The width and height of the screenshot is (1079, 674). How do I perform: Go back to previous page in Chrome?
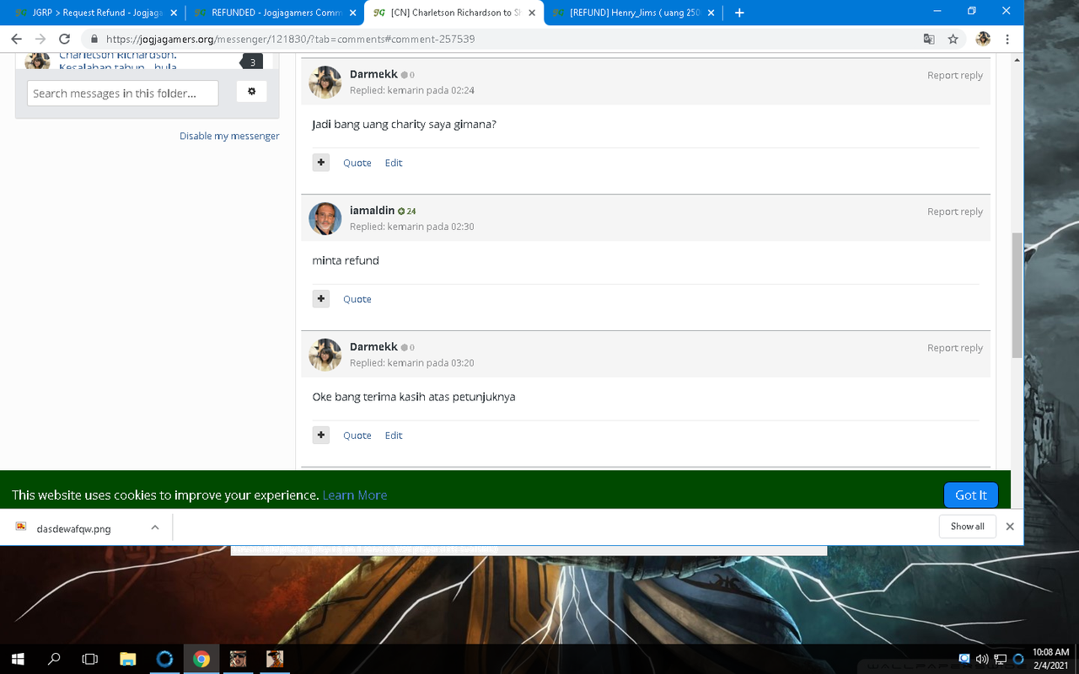click(16, 39)
